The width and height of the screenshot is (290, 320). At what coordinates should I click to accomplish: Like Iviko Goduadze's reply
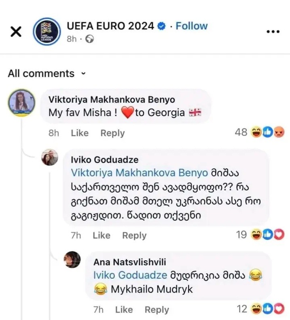click(101, 235)
